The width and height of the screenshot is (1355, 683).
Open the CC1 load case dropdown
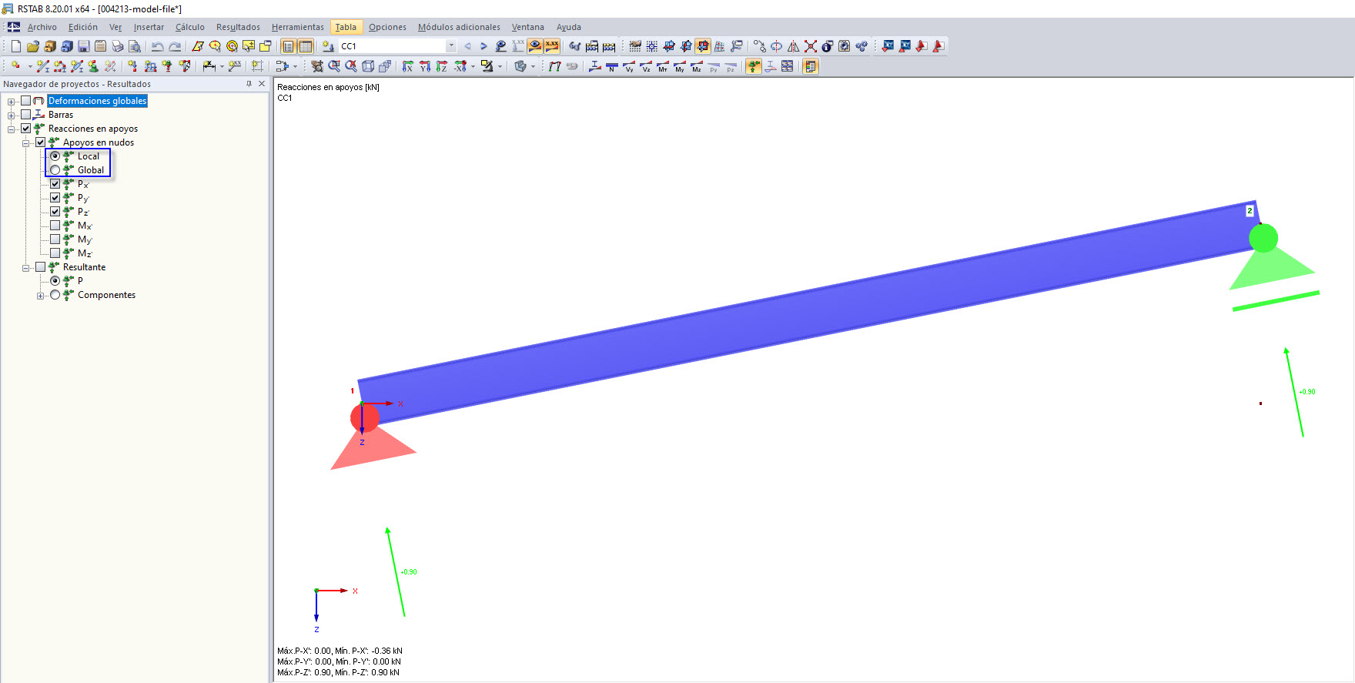click(451, 46)
